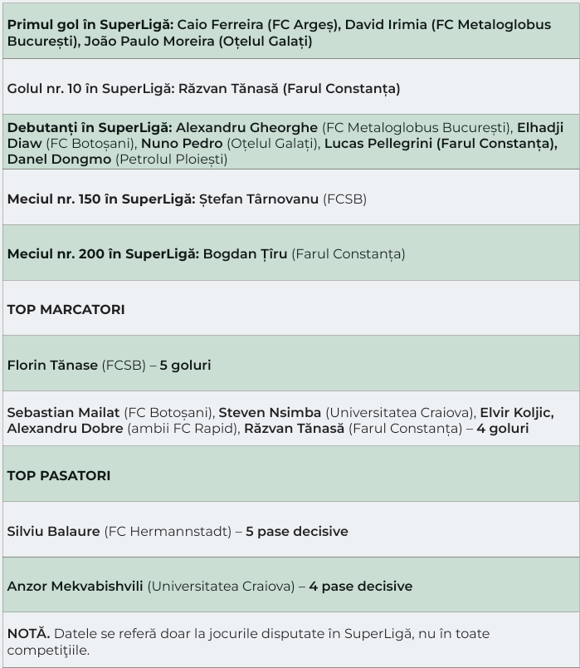
Task: Click the name Sebastian Mailat
Action: pos(63,412)
